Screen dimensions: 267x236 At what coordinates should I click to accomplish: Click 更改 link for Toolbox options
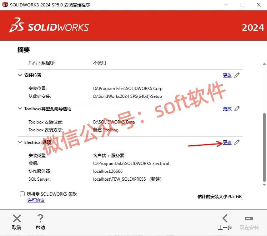tap(227, 109)
